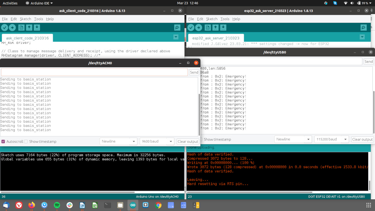Click status text 'DOIT ESP32 DEVKIT V1 on /dev/ttyUSB0'
Screen dimensions: 375x211
tap(336, 196)
